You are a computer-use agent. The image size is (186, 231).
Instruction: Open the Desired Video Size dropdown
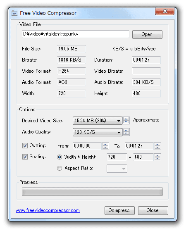[98, 121]
